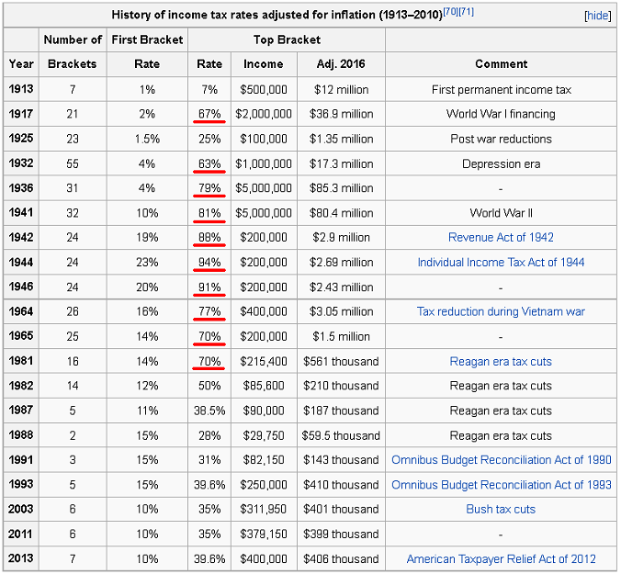
Task: Click the 63% top rate cell
Action: click(209, 163)
